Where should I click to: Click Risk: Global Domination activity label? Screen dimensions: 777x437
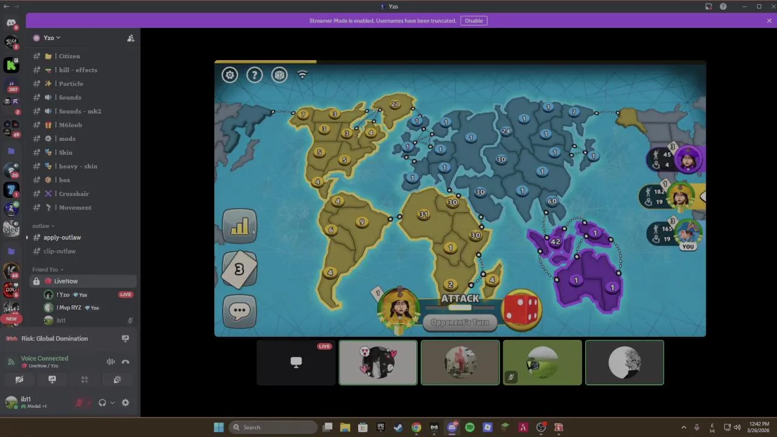pos(55,339)
